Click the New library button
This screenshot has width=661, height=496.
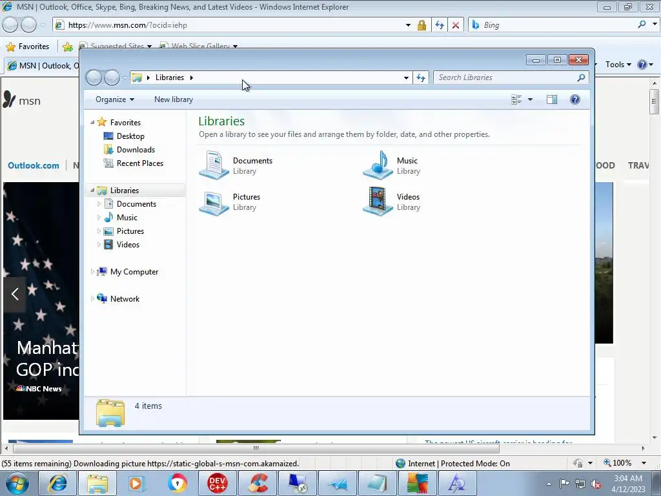pyautogui.click(x=174, y=99)
